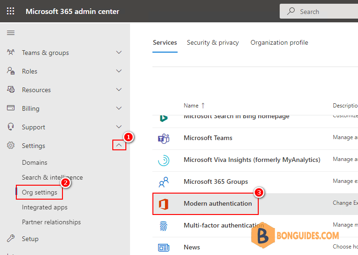Expand the Teams & groups section
Screen dimensions: 358x255
tap(119, 53)
